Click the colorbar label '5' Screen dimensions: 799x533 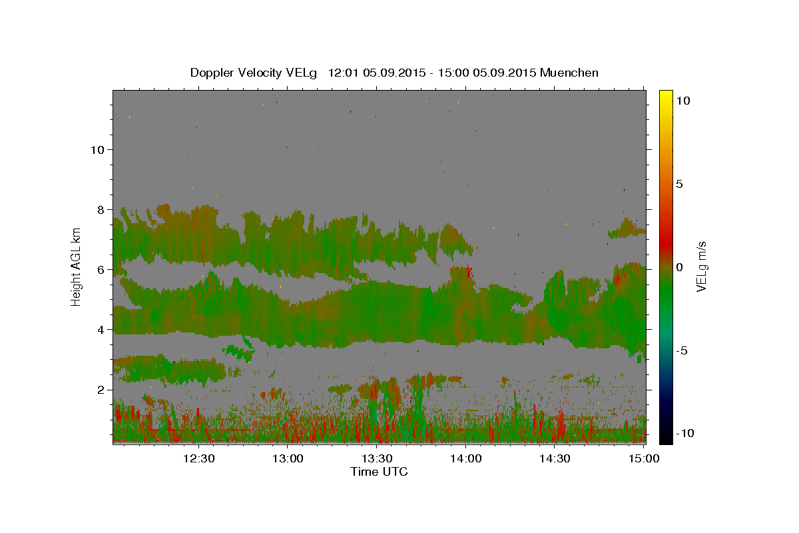click(679, 184)
